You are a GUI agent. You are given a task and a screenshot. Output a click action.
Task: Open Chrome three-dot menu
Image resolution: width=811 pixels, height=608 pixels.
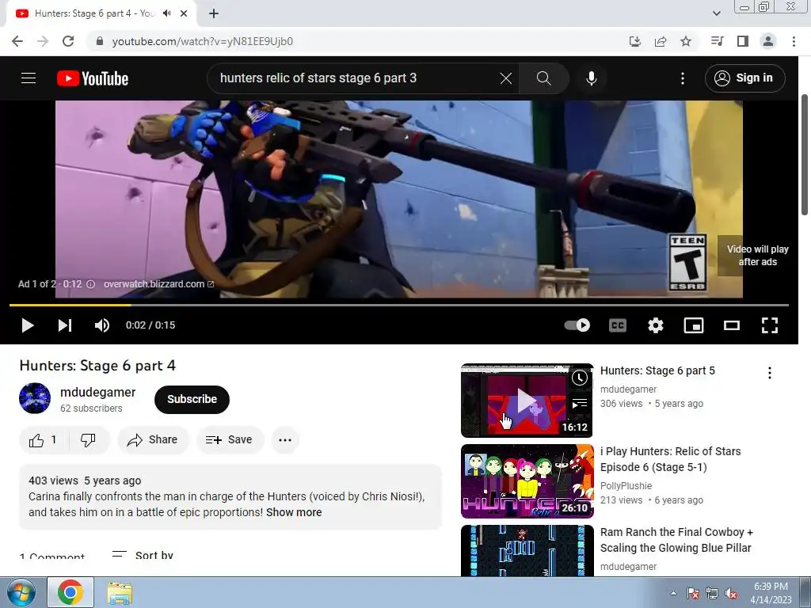pyautogui.click(x=794, y=41)
